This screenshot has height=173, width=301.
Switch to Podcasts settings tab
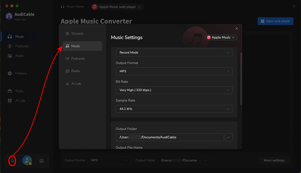[82, 59]
